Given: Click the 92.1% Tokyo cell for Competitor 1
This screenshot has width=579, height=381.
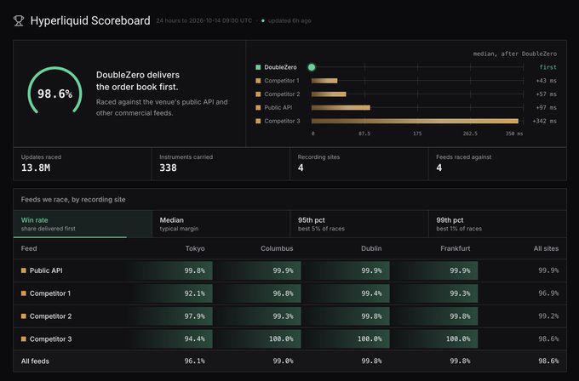Looking at the screenshot, I should coord(169,293).
